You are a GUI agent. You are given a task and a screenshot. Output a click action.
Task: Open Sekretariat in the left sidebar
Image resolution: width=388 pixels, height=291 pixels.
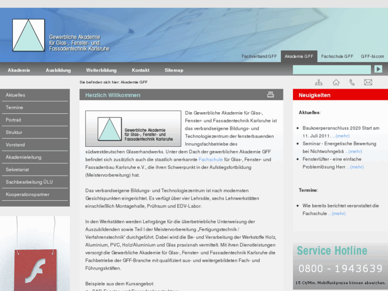tap(35, 169)
